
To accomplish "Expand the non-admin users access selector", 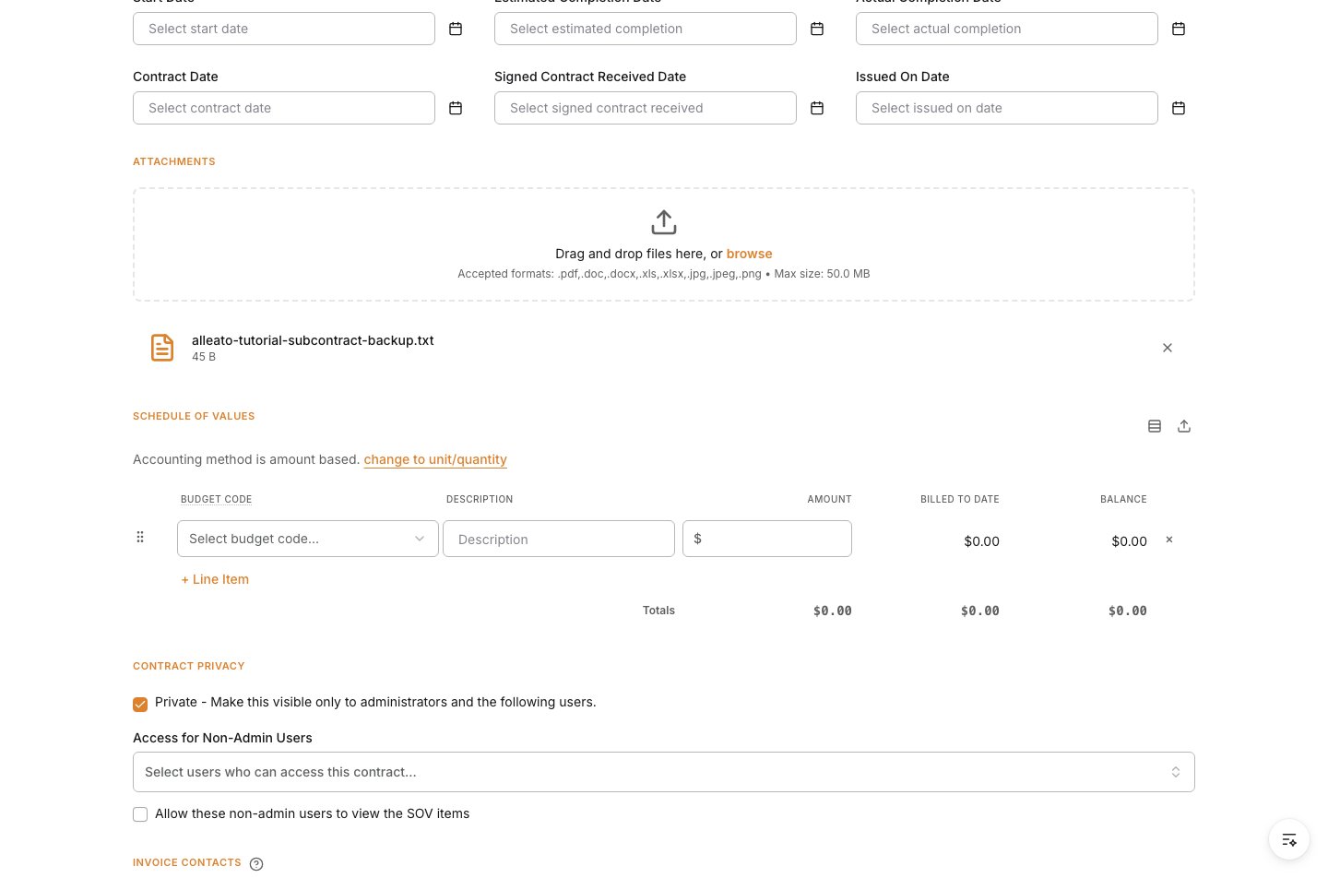I will tap(664, 772).
